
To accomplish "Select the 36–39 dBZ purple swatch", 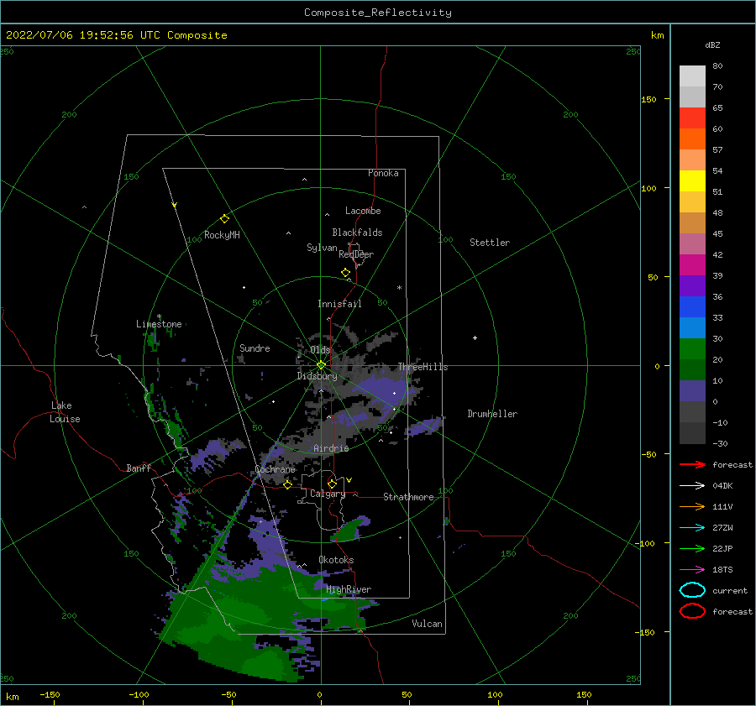I will [692, 285].
